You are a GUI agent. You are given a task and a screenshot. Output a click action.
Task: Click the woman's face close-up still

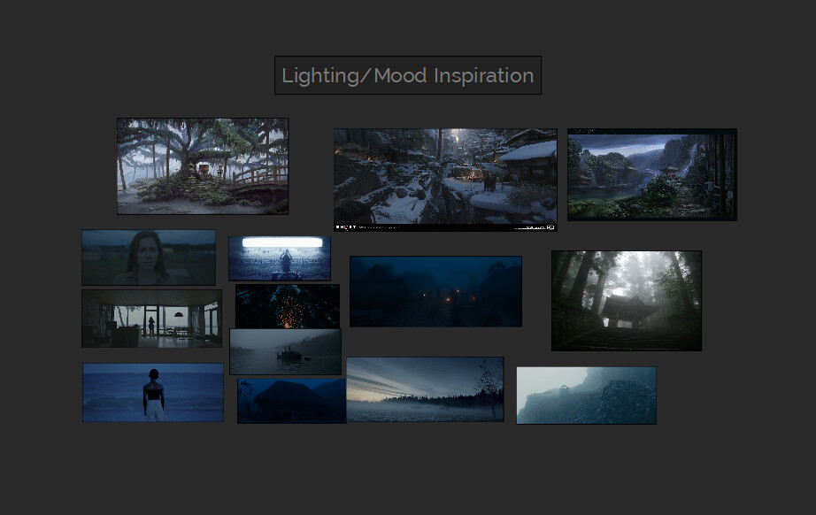(149, 257)
